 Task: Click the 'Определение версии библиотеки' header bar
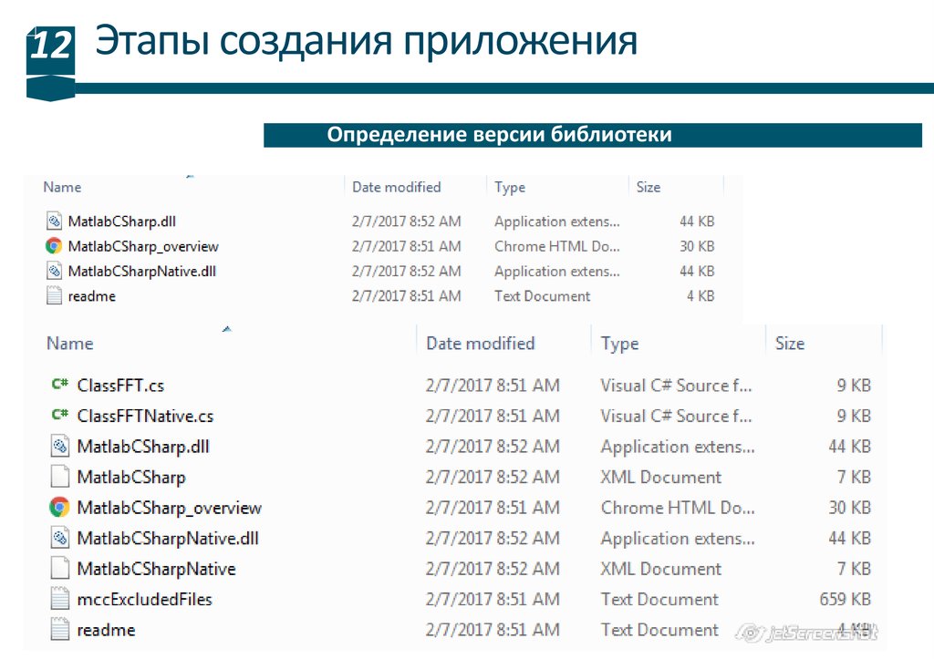coord(593,135)
